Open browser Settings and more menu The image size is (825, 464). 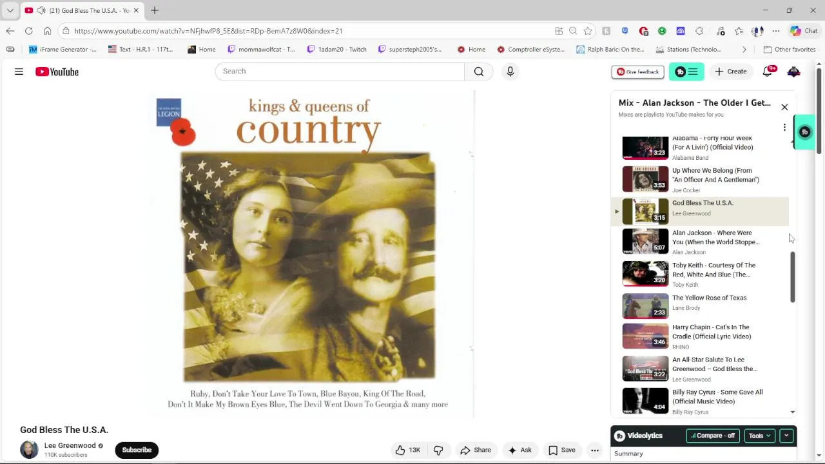[x=776, y=31]
